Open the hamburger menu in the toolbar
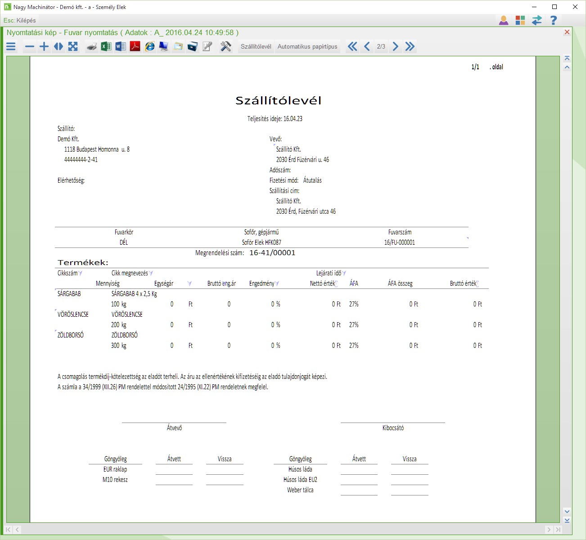 [11, 46]
